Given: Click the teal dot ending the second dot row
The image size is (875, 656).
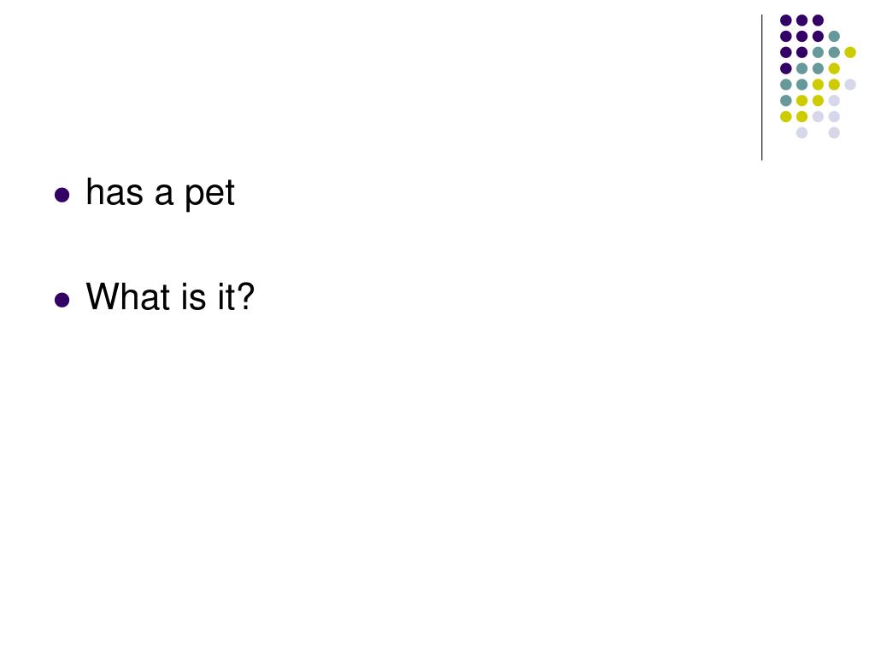Looking at the screenshot, I should click(834, 37).
